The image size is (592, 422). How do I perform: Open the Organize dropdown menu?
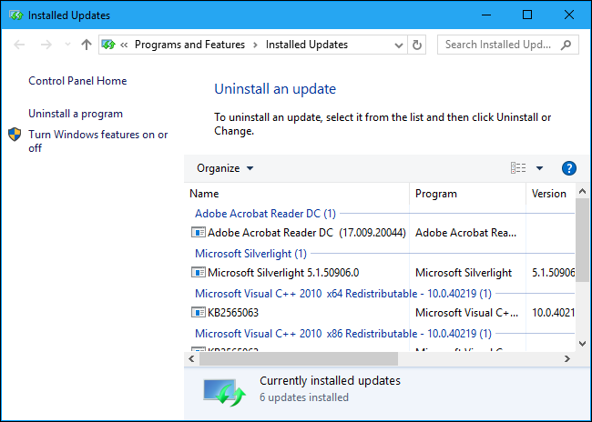[225, 168]
